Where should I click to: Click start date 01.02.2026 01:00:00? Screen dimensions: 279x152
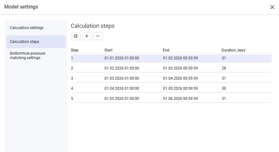122,68
